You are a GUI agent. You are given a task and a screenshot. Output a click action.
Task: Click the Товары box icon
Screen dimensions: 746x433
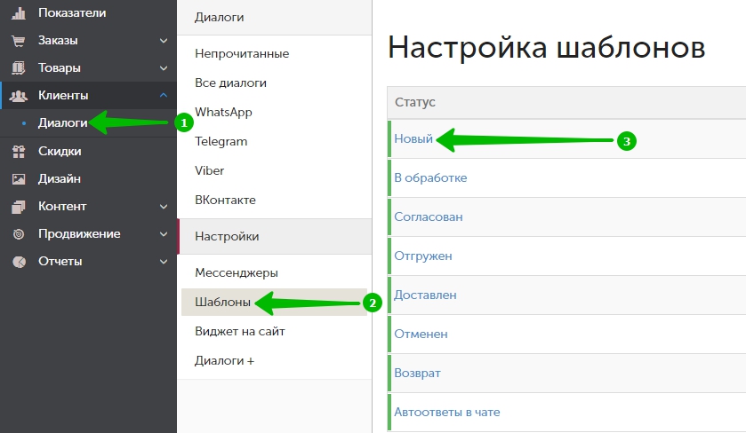[18, 68]
